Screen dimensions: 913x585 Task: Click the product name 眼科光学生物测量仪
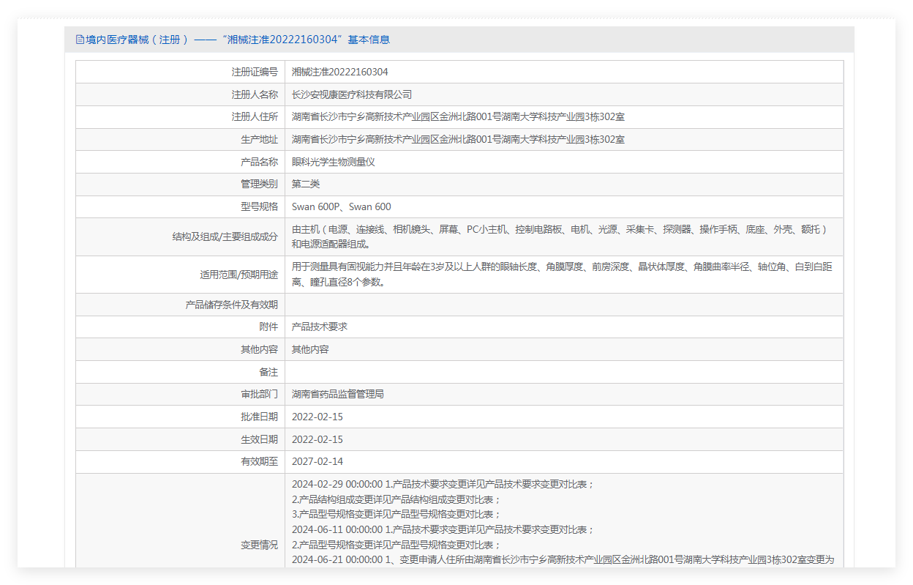click(x=334, y=162)
